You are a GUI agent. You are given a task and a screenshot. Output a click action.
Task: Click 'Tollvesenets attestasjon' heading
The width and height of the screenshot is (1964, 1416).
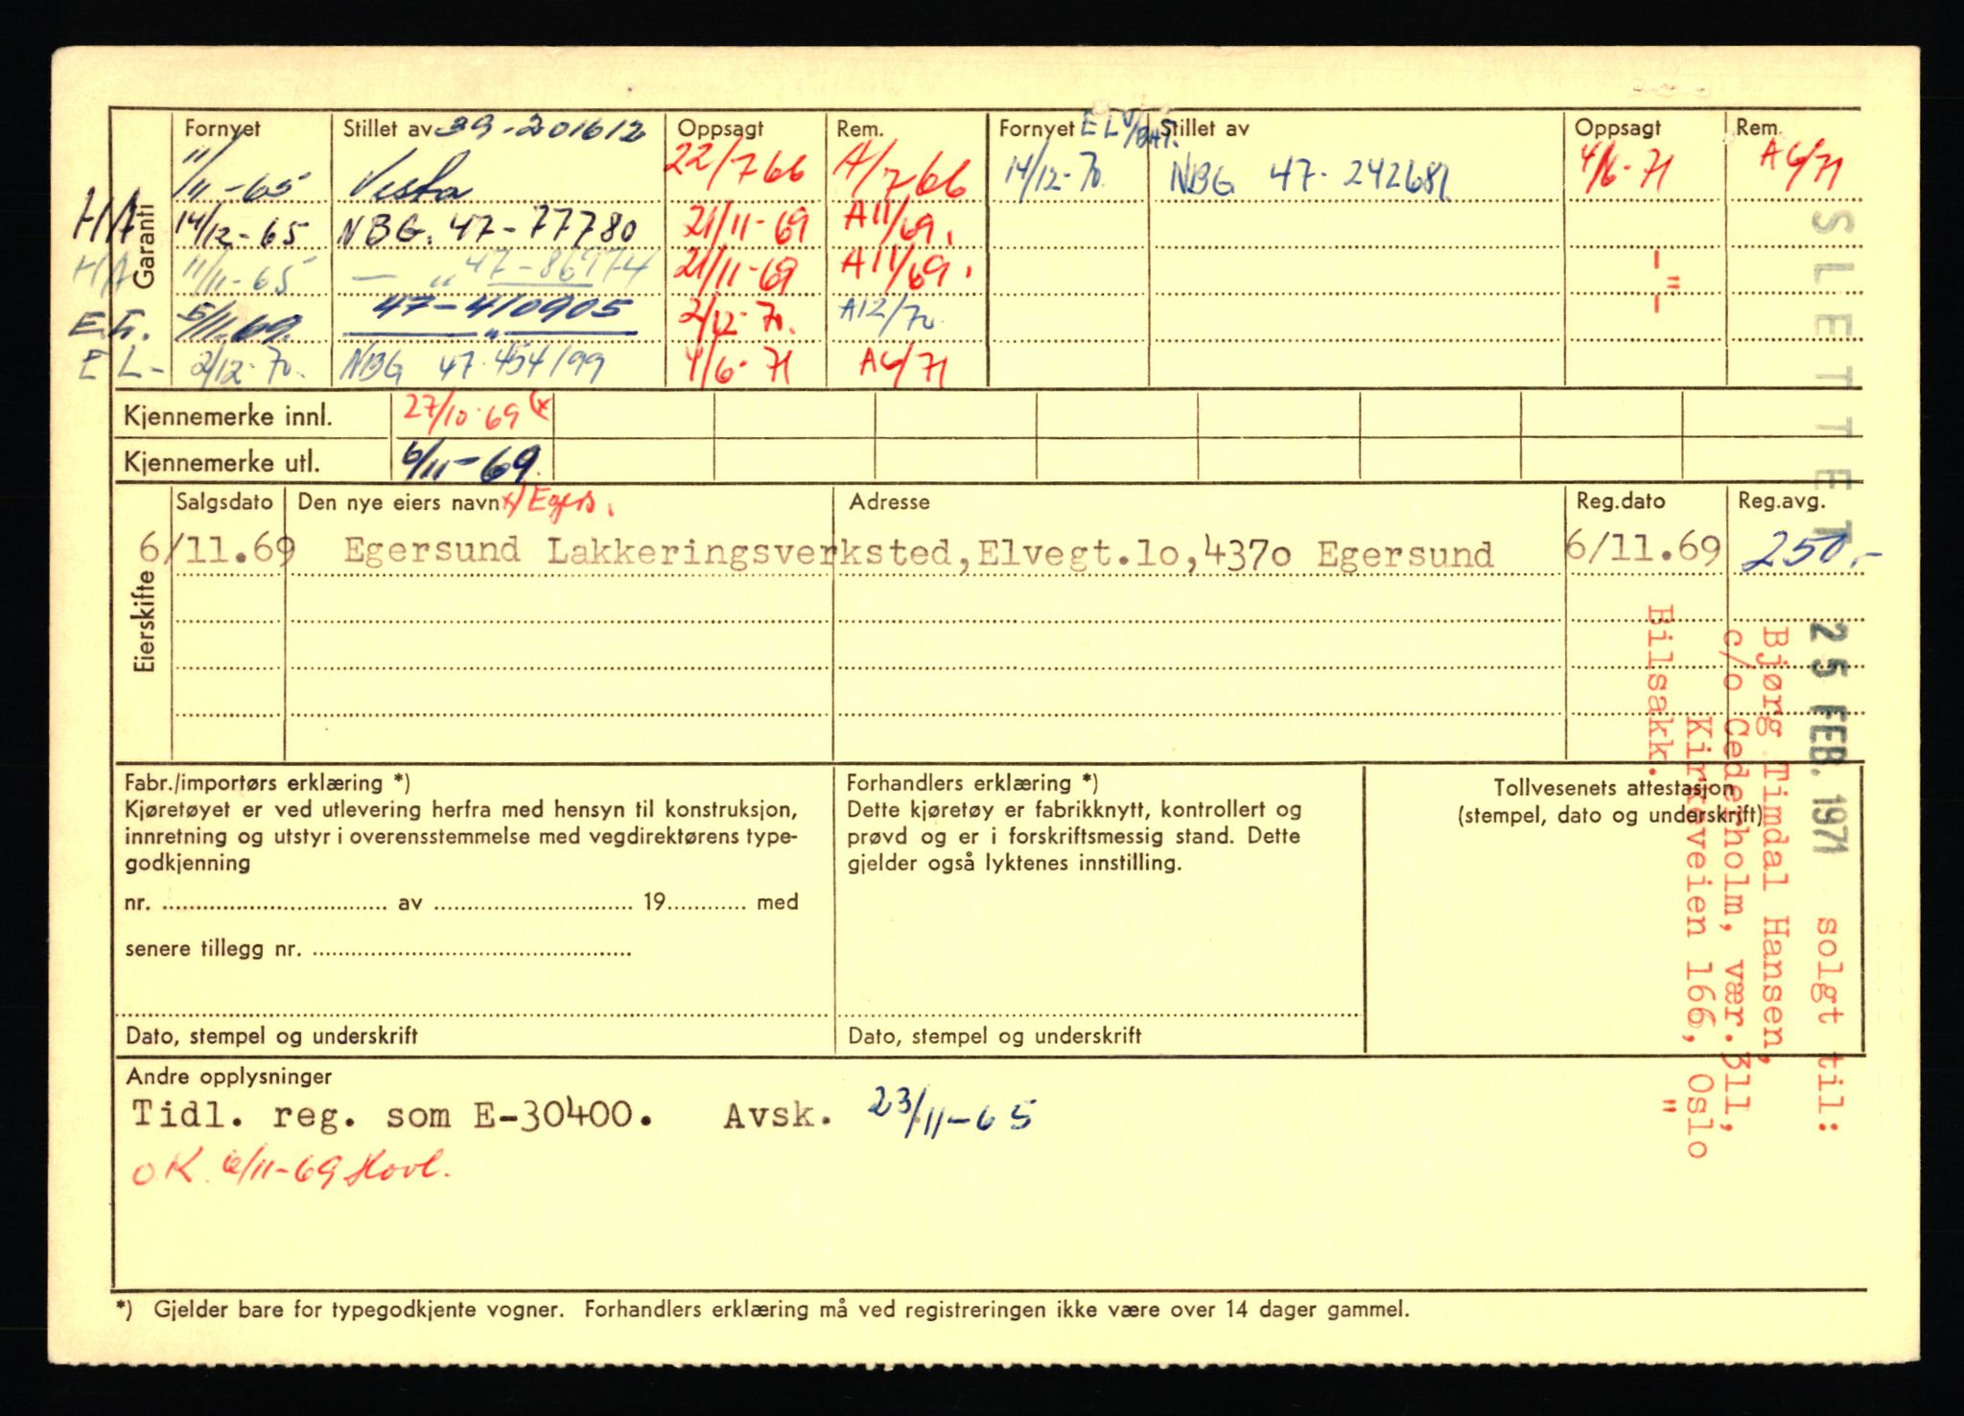[x=1614, y=789]
